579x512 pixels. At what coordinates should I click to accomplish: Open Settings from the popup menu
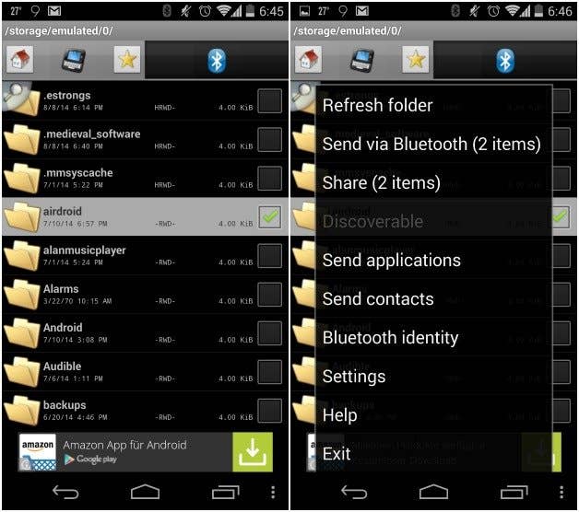pos(434,377)
